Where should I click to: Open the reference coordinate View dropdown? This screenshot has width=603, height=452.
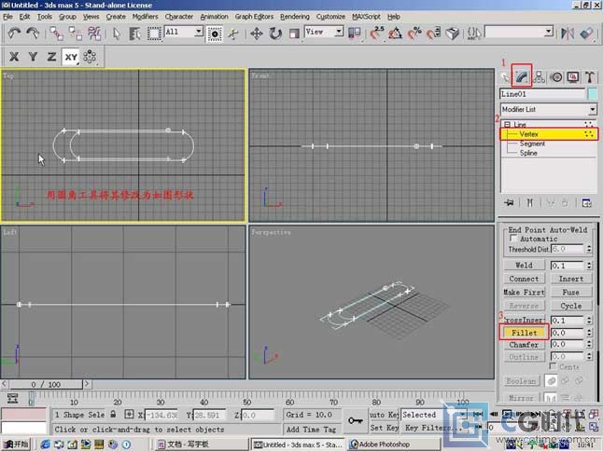pyautogui.click(x=339, y=32)
